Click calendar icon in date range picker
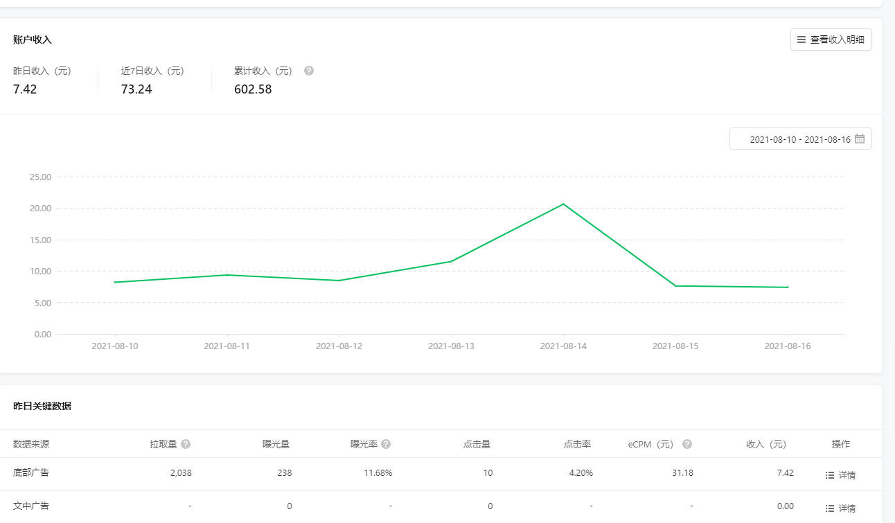 860,139
